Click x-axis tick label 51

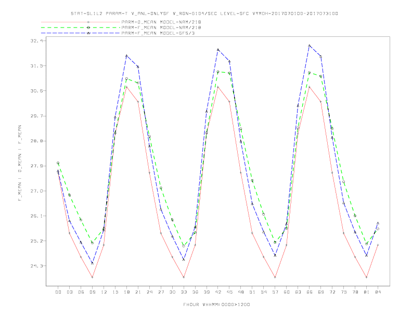[x=252, y=292]
